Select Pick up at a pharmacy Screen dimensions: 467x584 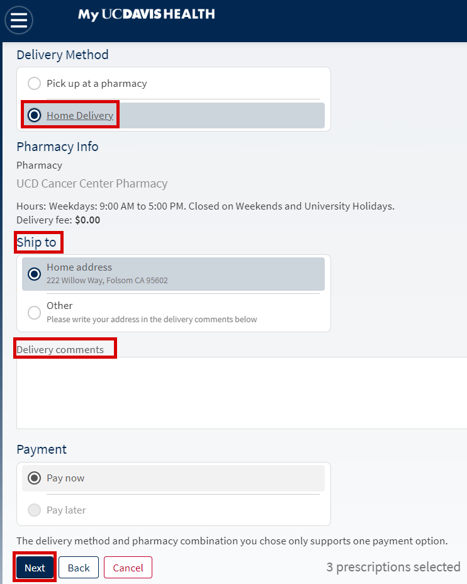pos(35,84)
